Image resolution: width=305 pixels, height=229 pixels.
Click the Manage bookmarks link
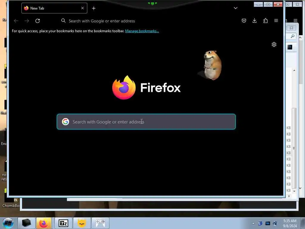(x=142, y=31)
